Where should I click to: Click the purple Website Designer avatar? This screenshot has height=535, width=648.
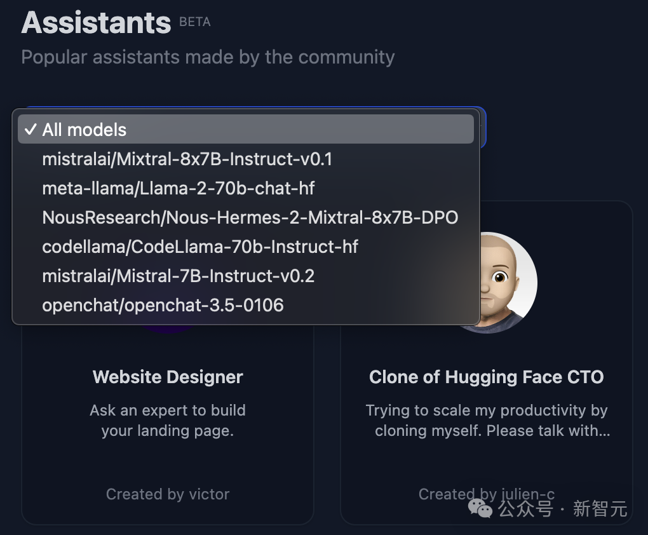tap(168, 328)
